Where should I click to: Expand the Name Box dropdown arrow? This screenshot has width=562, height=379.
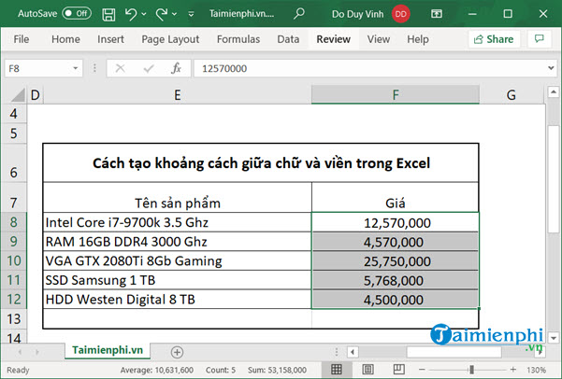pos(75,68)
